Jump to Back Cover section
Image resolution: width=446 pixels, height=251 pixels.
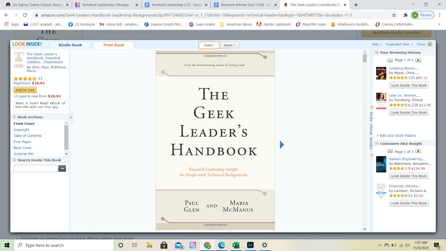[x=23, y=148]
